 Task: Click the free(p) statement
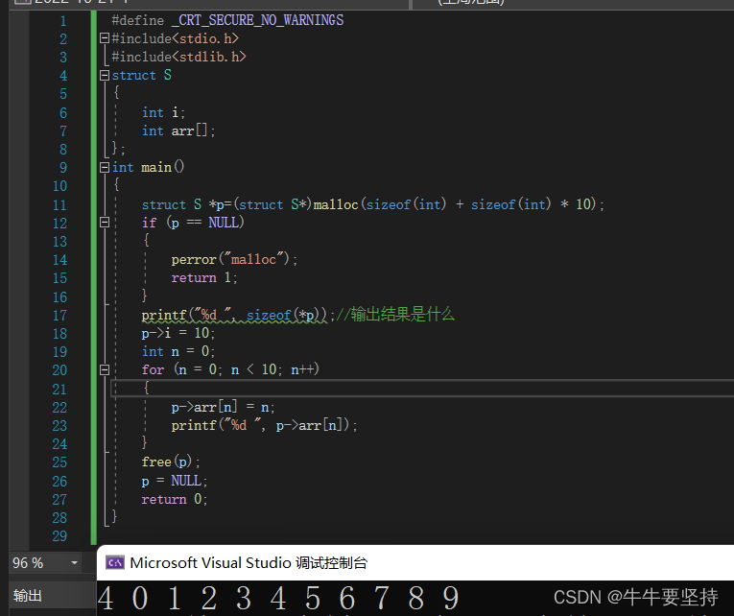pos(171,462)
